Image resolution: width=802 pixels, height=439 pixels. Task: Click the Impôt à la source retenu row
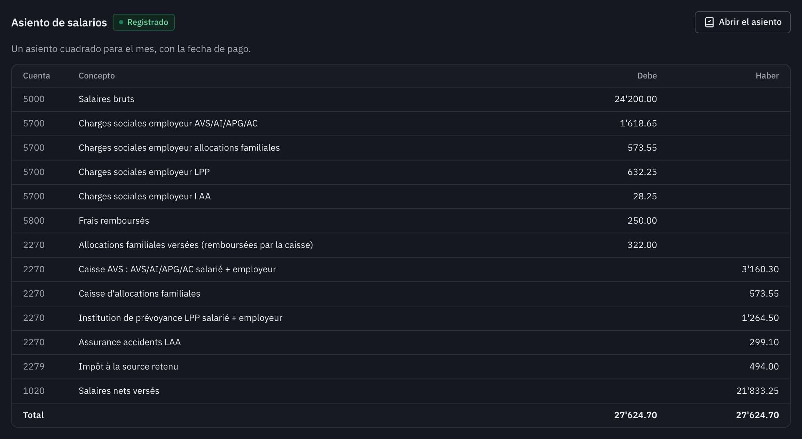point(401,367)
